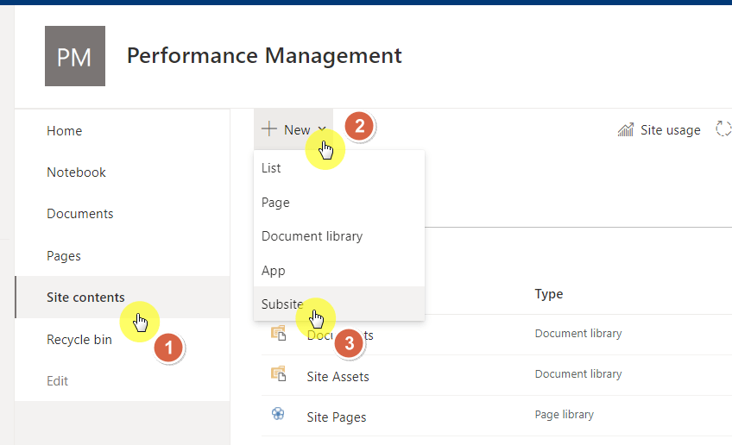Click Page library type text
The image size is (732, 445).
pyautogui.click(x=564, y=415)
